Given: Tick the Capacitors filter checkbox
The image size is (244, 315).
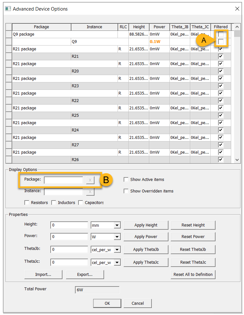Looking at the screenshot, I should point(81,203).
